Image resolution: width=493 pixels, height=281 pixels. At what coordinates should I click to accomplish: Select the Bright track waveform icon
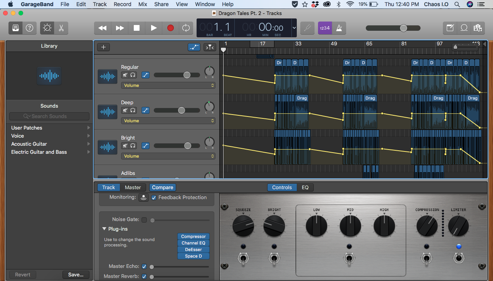108,147
